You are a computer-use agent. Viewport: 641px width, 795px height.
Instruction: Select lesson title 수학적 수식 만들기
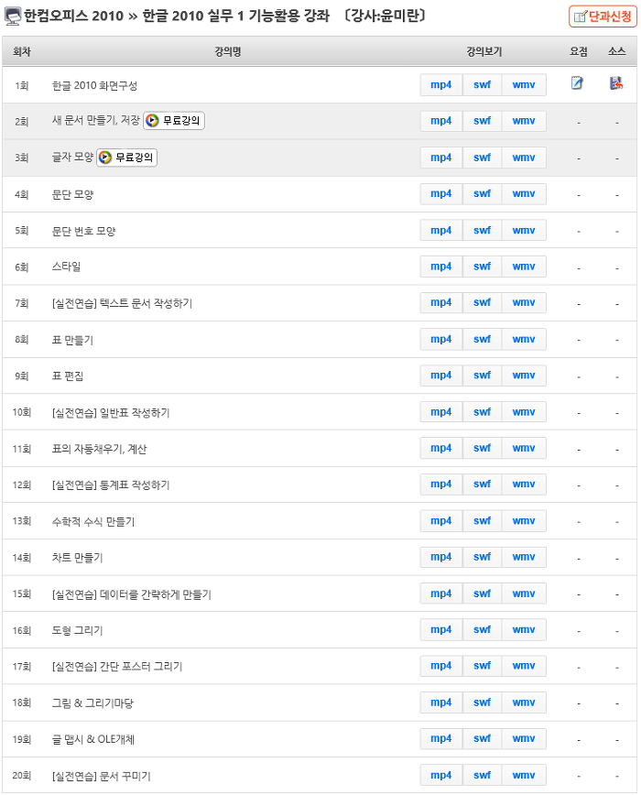[93, 521]
